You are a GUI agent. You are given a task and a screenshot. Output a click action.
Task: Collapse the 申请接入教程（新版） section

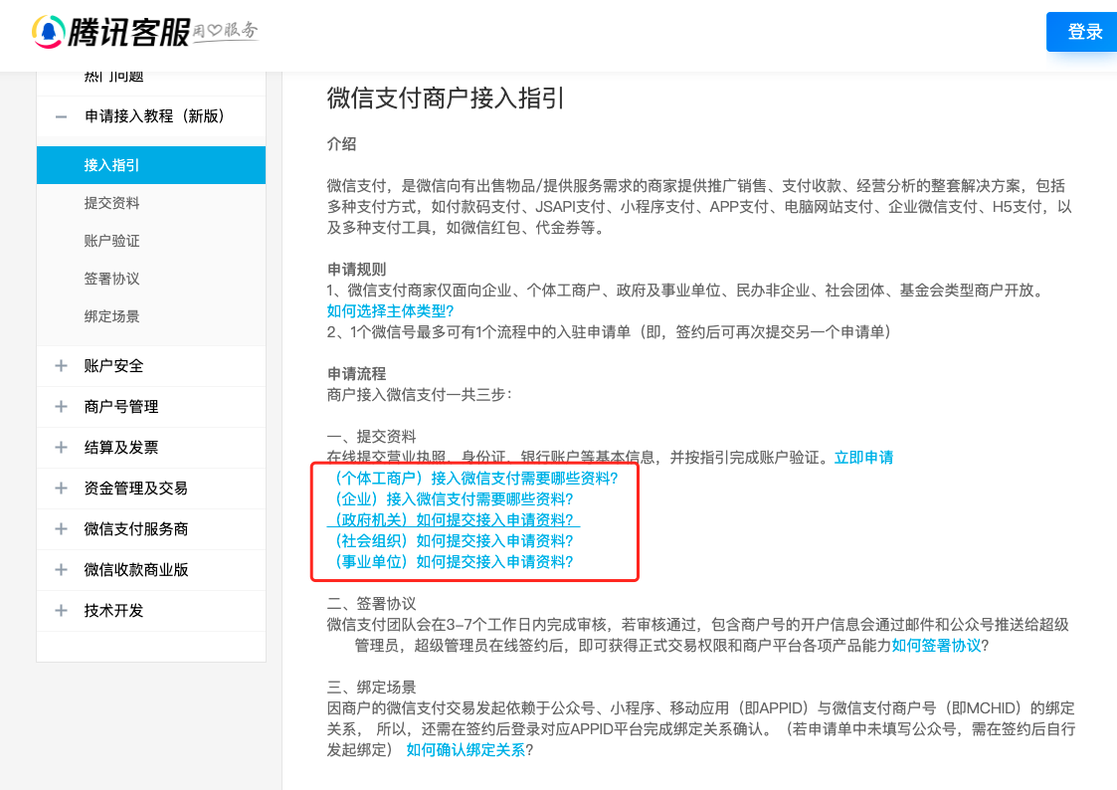tap(62, 116)
